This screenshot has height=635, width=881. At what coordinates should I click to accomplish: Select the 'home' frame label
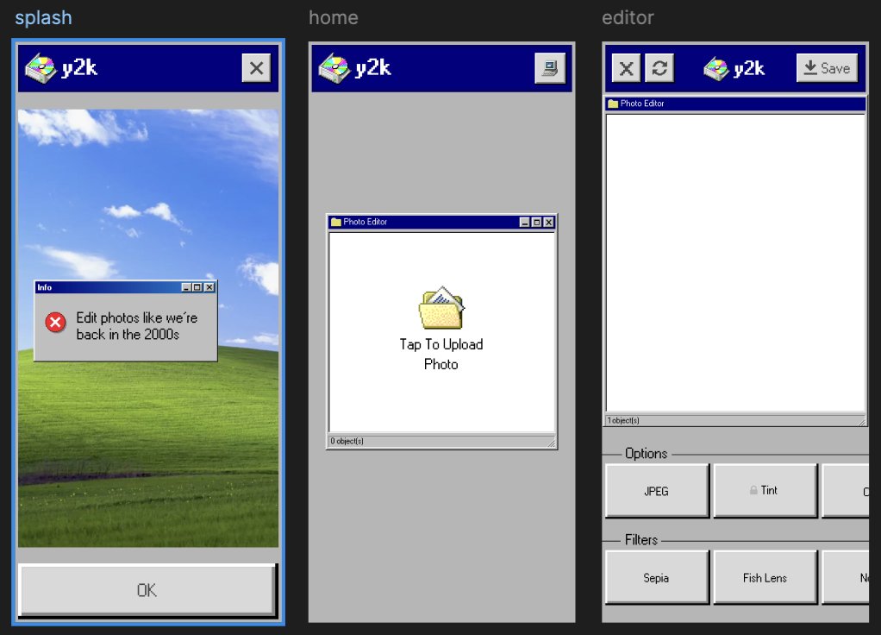(x=334, y=17)
